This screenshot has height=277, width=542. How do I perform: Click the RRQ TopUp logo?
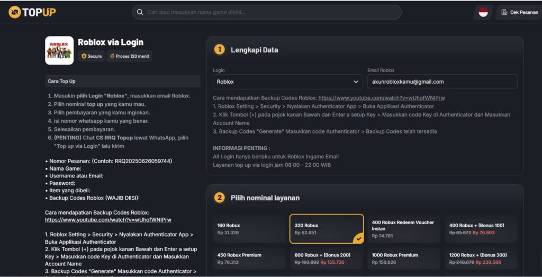click(x=32, y=13)
